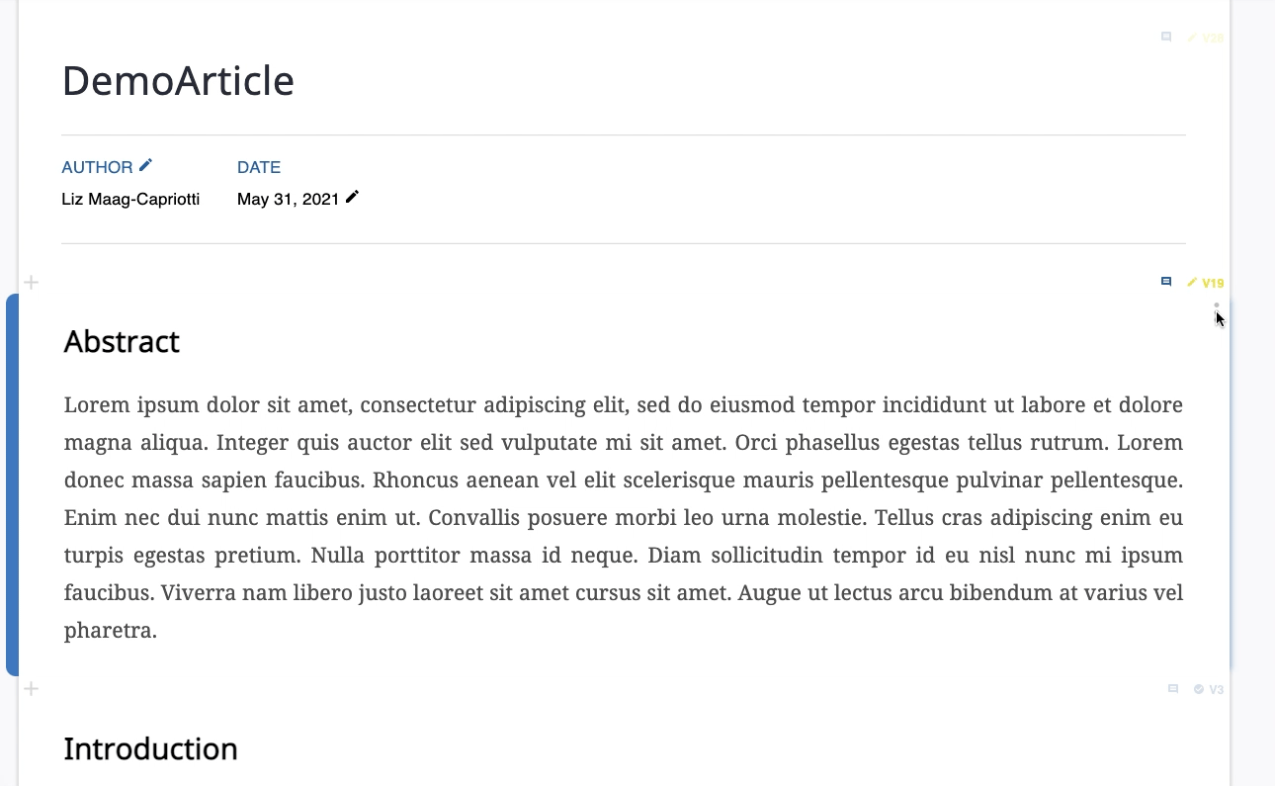Screen dimensions: 1275x786
Task: Open the V28 version label
Action: coord(1213,38)
